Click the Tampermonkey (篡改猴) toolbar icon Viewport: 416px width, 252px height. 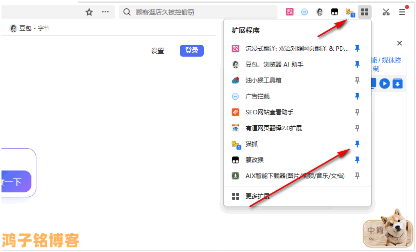(x=335, y=12)
